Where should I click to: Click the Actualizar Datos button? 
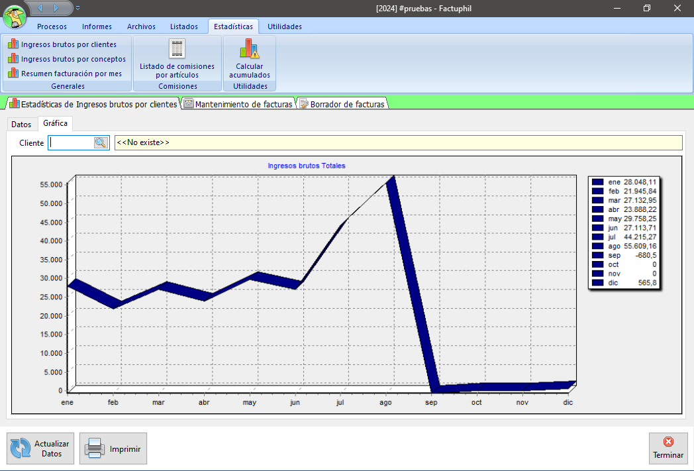click(x=40, y=448)
